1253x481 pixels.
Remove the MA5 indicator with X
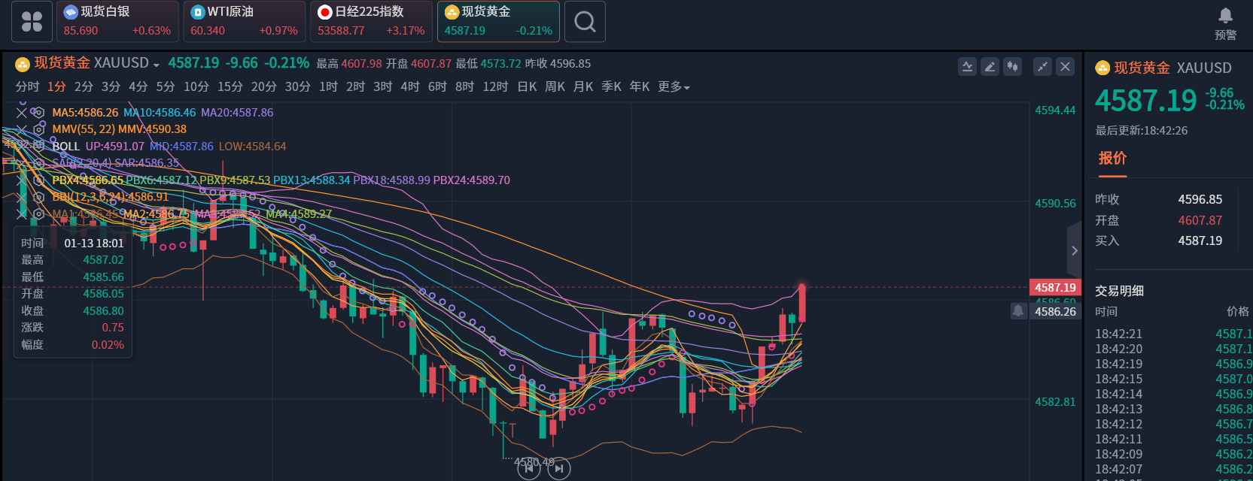pos(22,113)
